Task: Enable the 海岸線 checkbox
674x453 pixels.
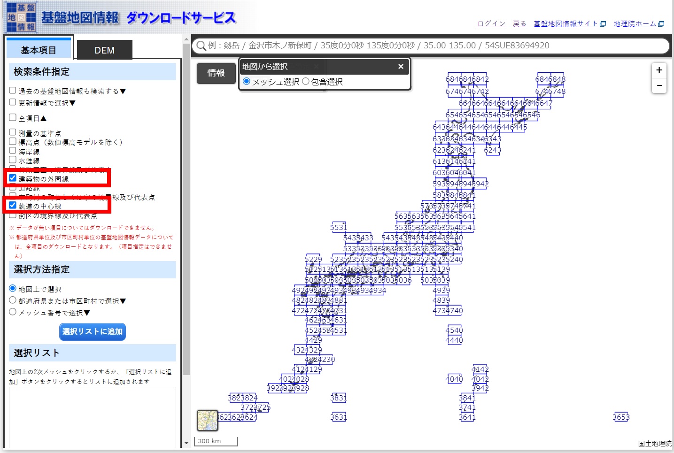Action: [13, 151]
